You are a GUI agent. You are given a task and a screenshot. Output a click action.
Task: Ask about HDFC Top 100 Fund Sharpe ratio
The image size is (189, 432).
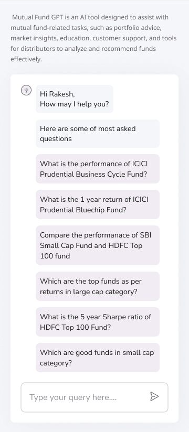click(98, 322)
